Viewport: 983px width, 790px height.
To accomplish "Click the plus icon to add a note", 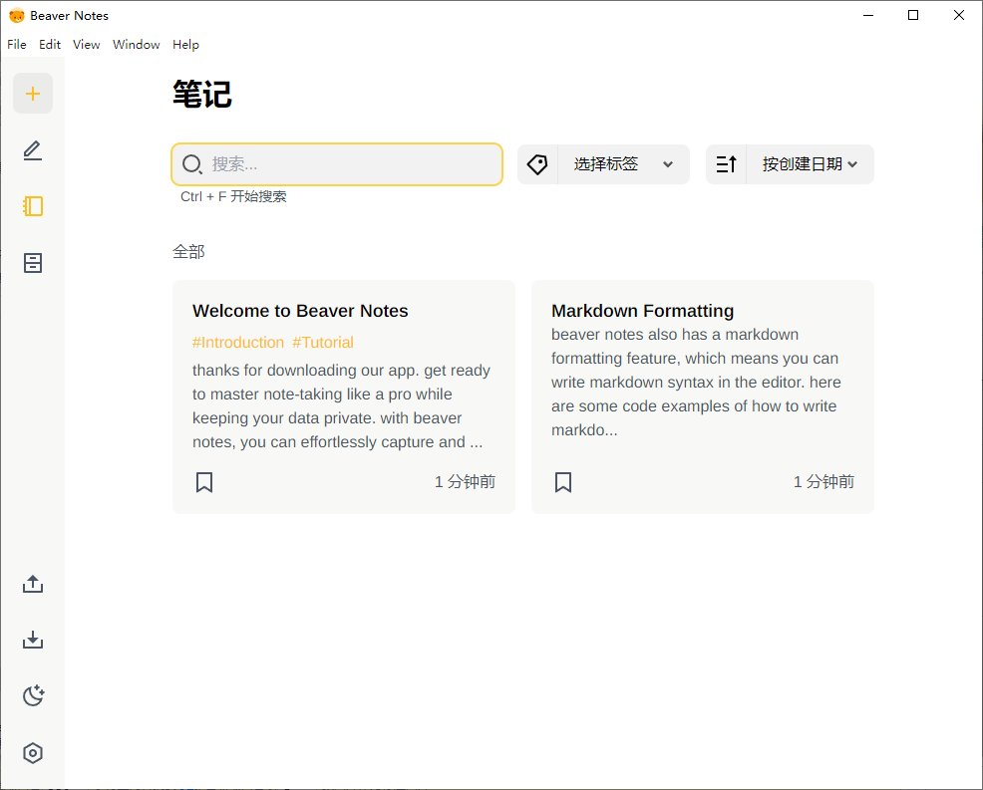I will [x=33, y=94].
